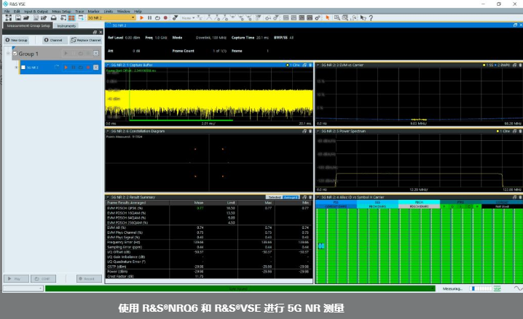This screenshot has width=523, height=319.
Task: Open the Meas Setup menu
Action: [x=61, y=12]
